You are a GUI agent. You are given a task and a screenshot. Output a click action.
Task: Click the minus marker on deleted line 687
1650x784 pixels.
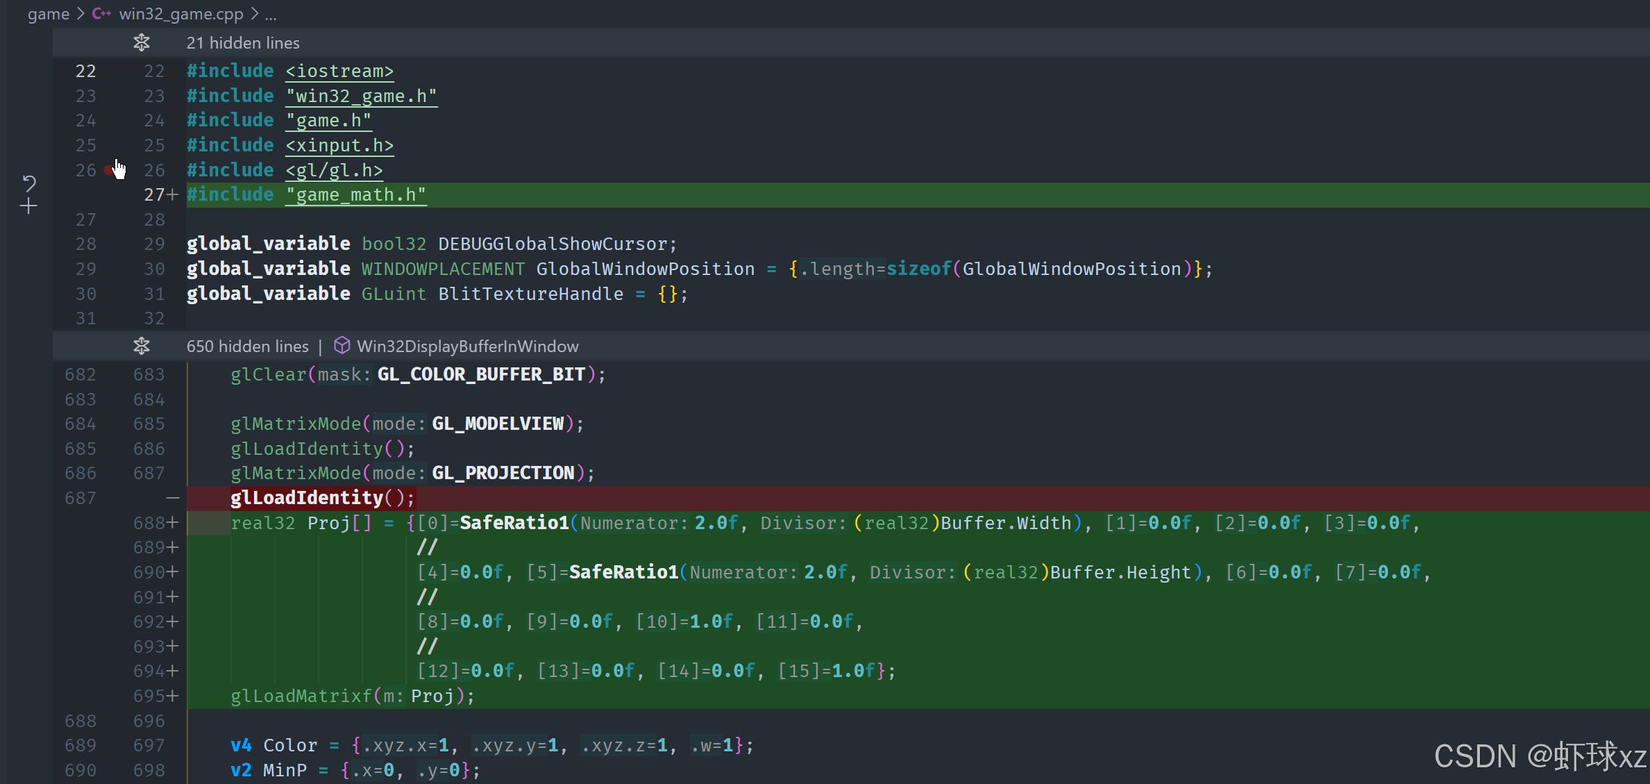point(172,498)
